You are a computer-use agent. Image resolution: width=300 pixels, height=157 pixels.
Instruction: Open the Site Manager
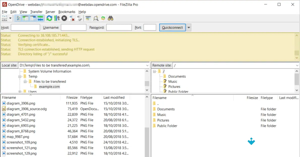click(4, 18)
